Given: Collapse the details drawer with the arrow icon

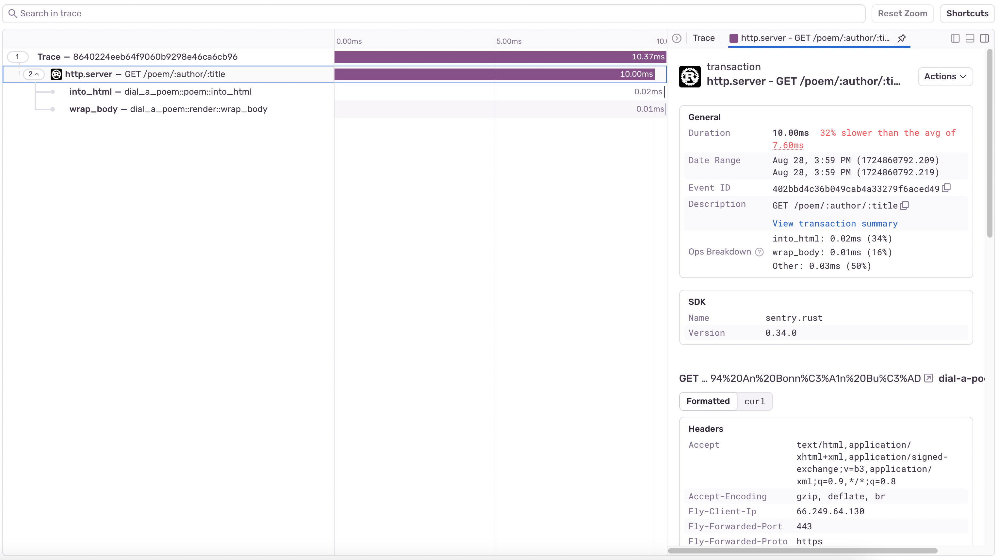Looking at the screenshot, I should click(677, 38).
